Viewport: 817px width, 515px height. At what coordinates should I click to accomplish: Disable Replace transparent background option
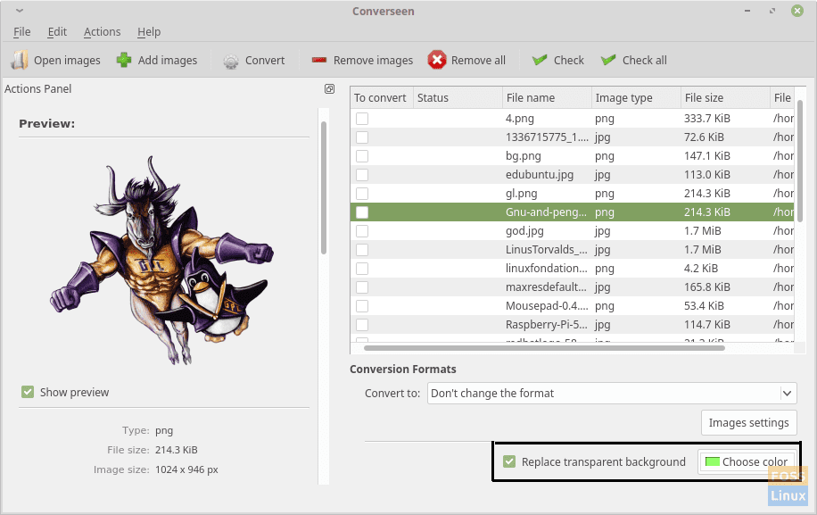509,461
